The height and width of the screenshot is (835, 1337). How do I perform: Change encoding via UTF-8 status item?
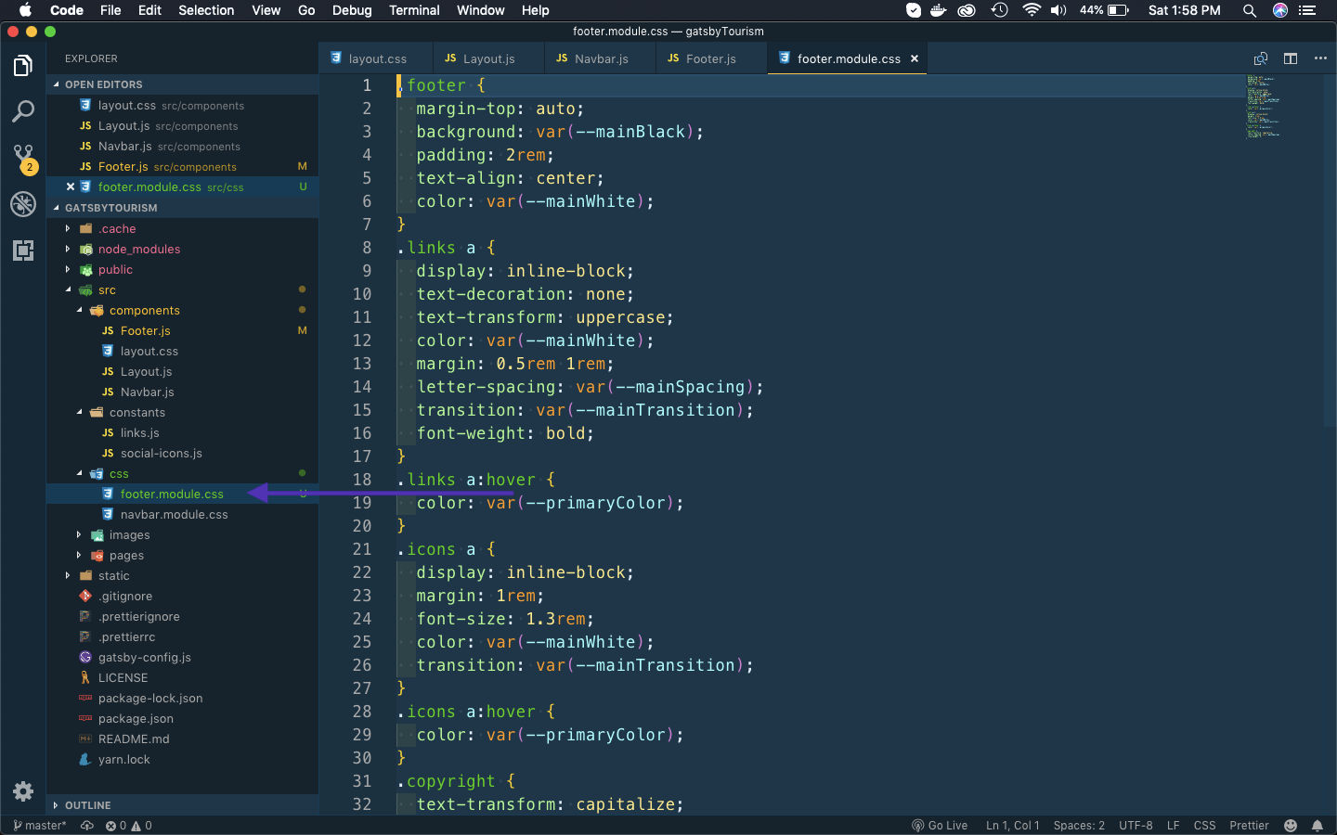[x=1136, y=826]
